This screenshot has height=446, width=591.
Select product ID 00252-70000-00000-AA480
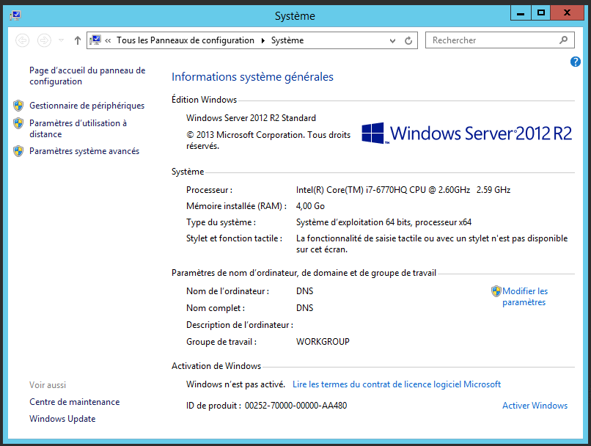tap(296, 406)
